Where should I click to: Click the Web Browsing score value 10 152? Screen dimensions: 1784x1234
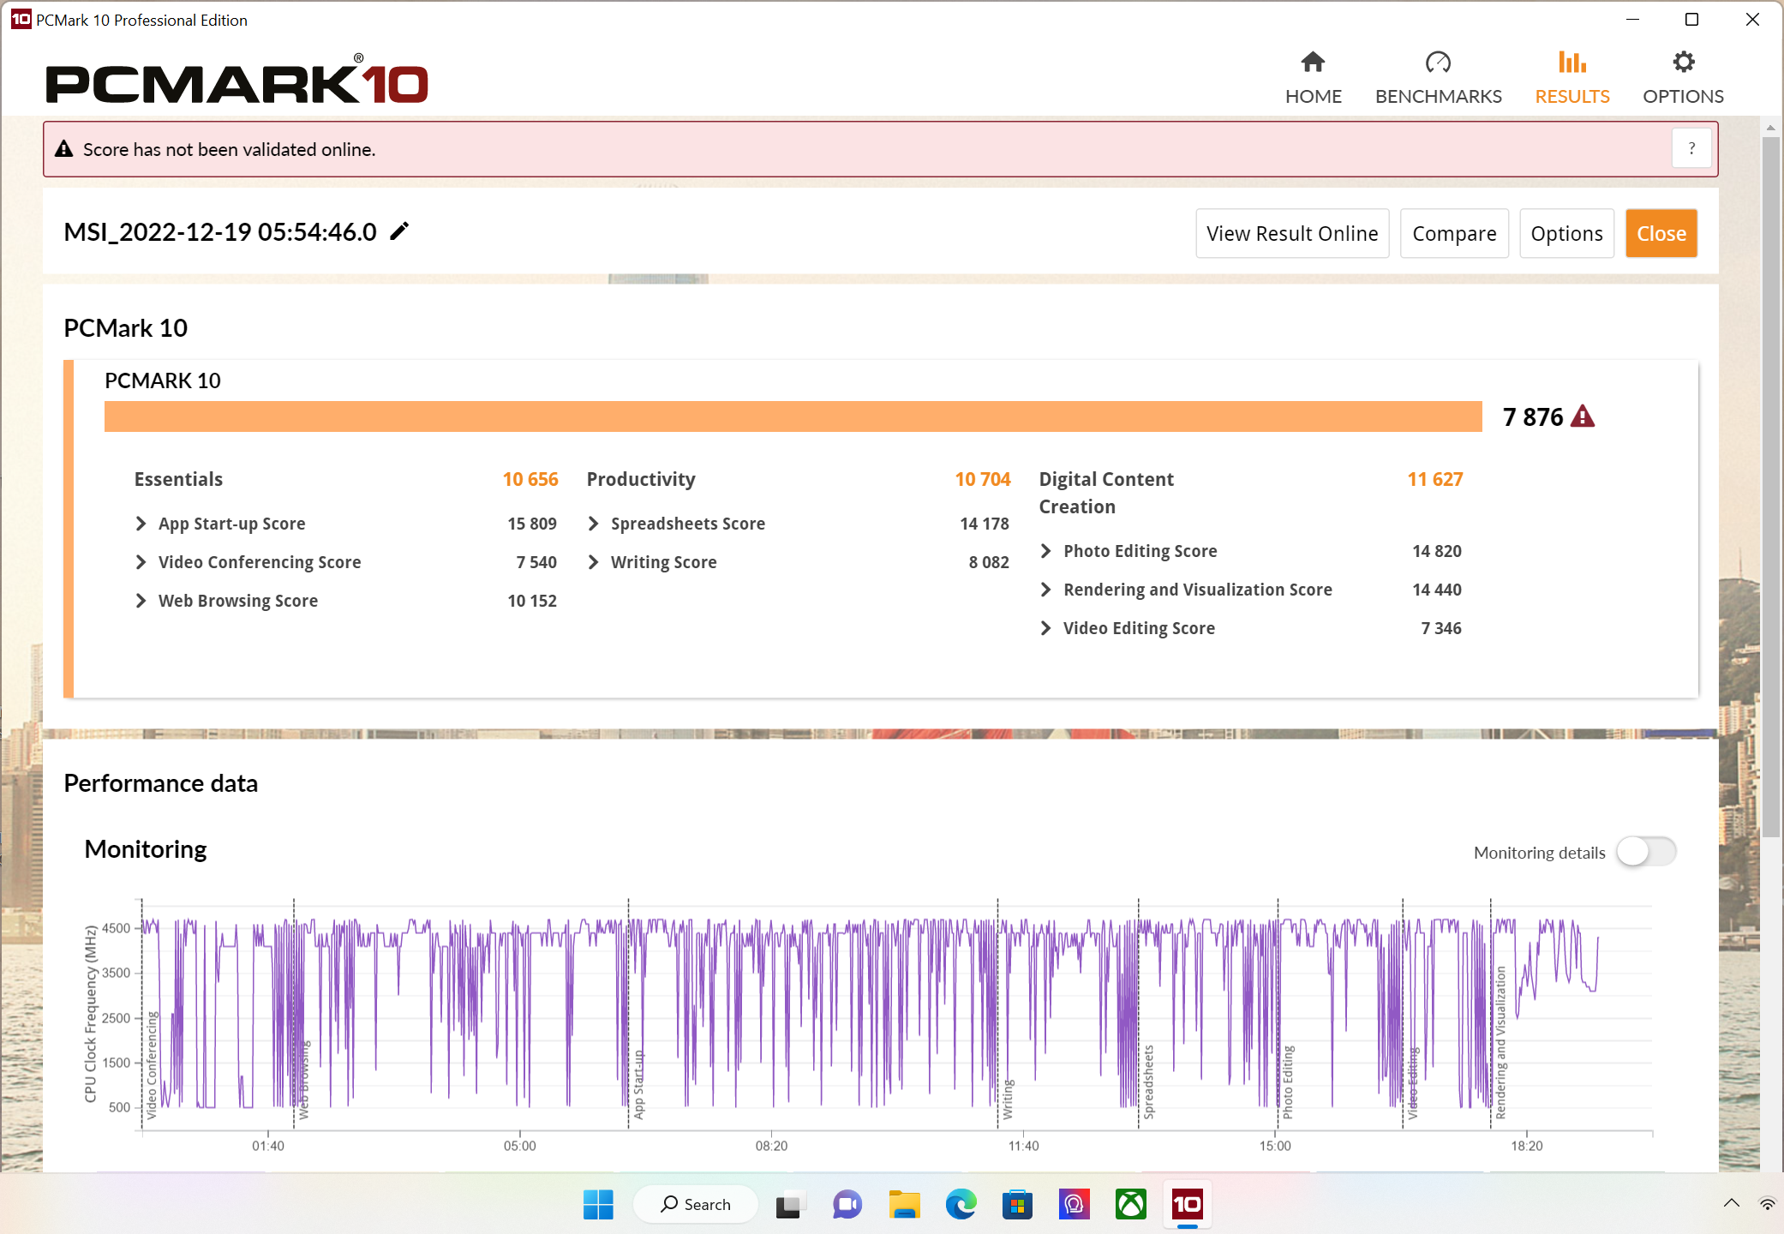click(x=532, y=601)
